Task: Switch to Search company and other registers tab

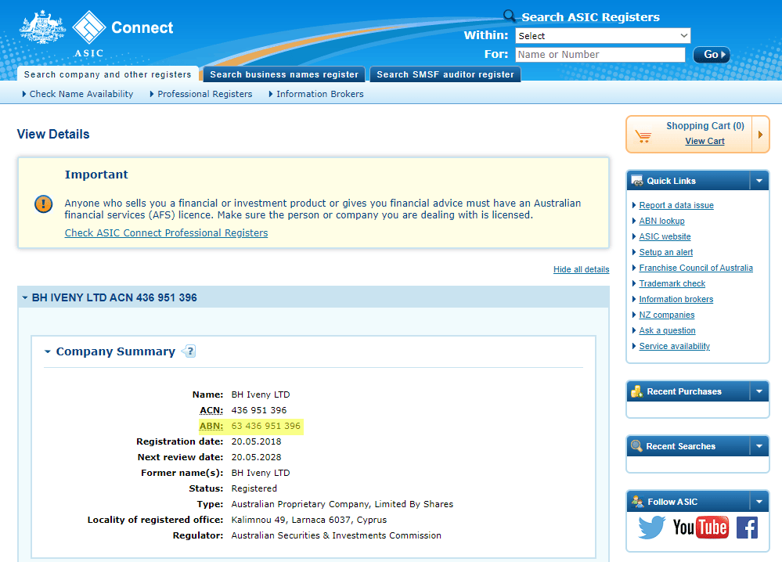Action: tap(108, 74)
